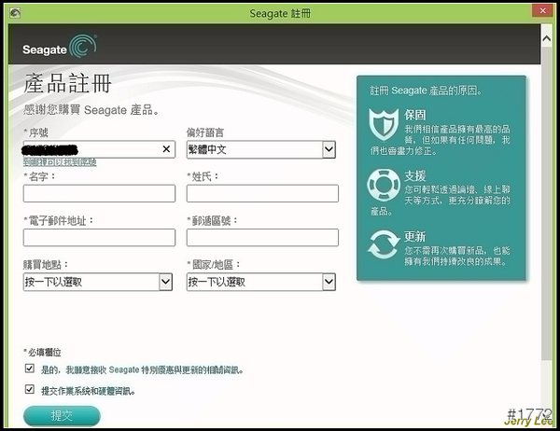Expand the 購買地點 dropdown

point(166,282)
